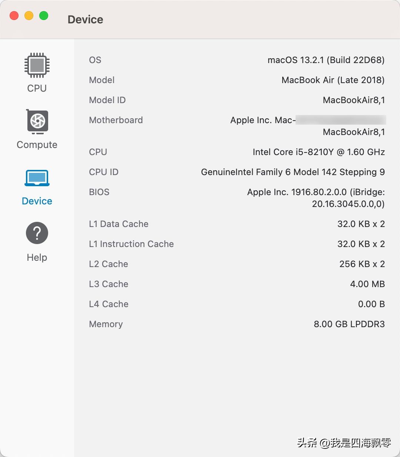Select the 8.00 GB LPDDR3 Memory value

(349, 324)
